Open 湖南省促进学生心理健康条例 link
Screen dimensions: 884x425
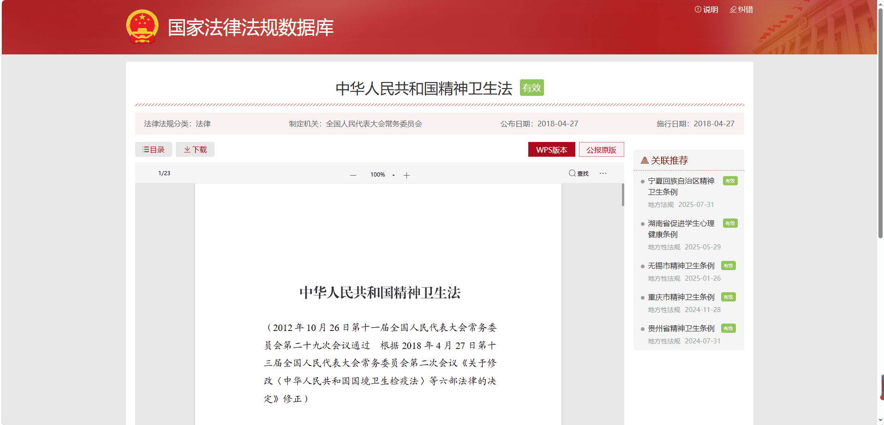coord(681,229)
